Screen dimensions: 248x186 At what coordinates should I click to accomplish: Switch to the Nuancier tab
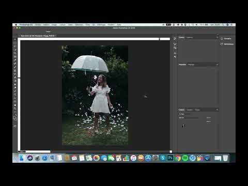coord(190,37)
